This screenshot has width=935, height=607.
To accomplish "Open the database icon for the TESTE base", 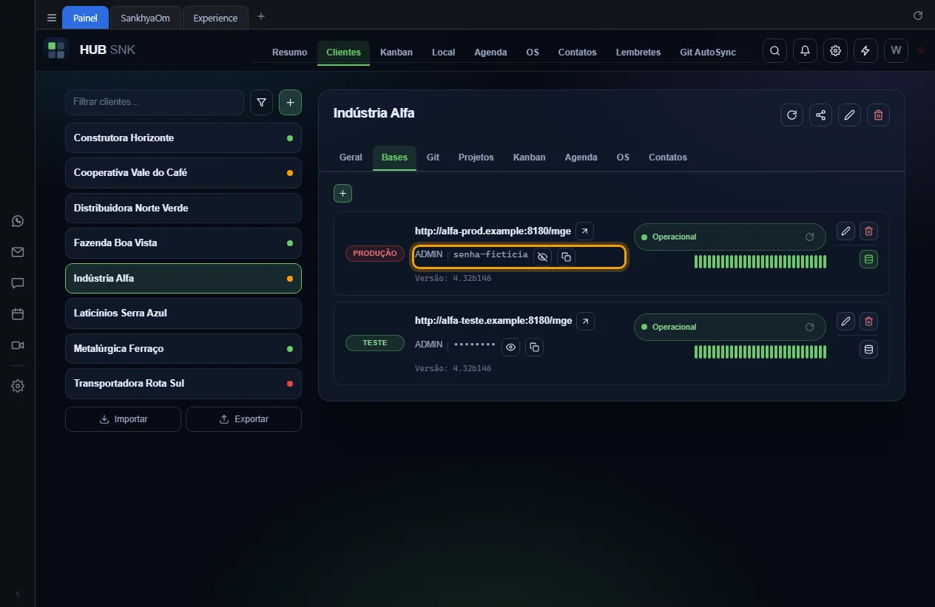I will pyautogui.click(x=868, y=349).
